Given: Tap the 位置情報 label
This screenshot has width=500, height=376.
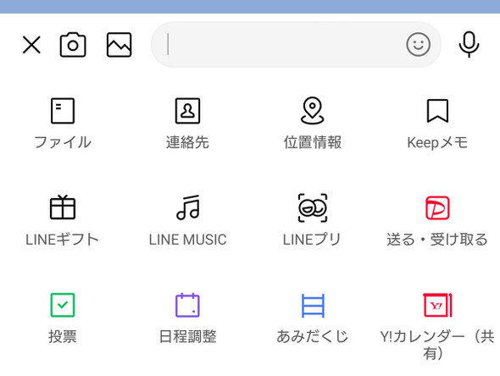Looking at the screenshot, I should click(x=313, y=142).
